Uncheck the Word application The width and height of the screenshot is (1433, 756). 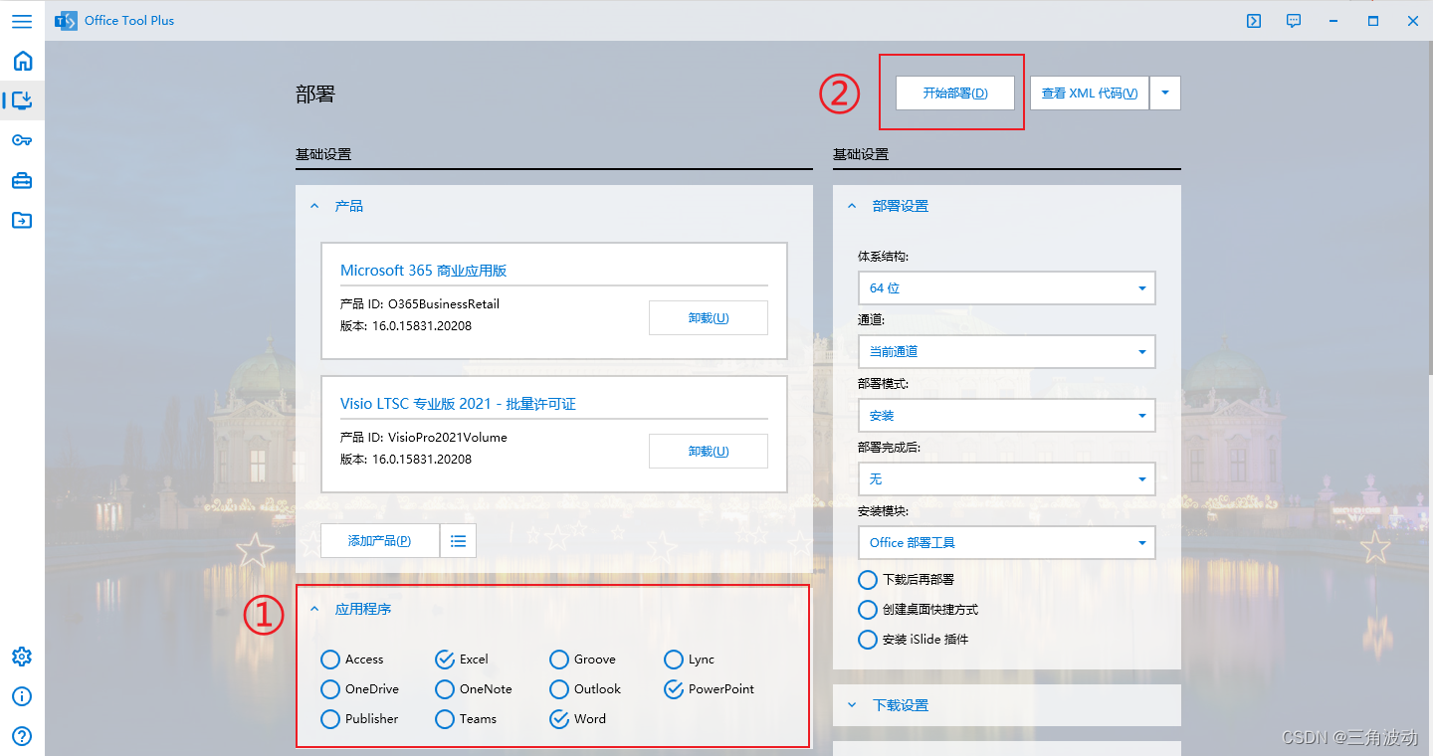pyautogui.click(x=559, y=719)
